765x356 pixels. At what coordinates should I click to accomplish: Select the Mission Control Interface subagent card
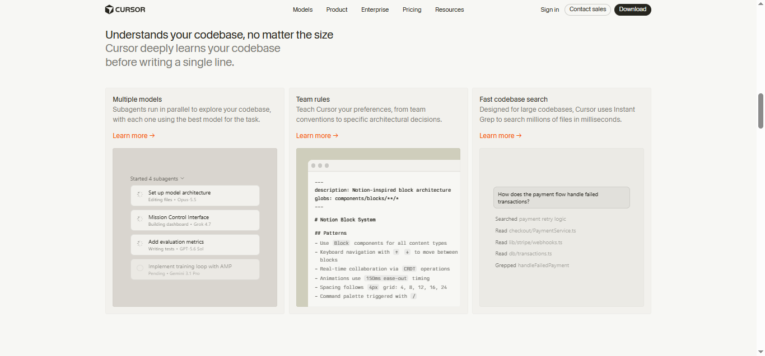[x=195, y=220]
